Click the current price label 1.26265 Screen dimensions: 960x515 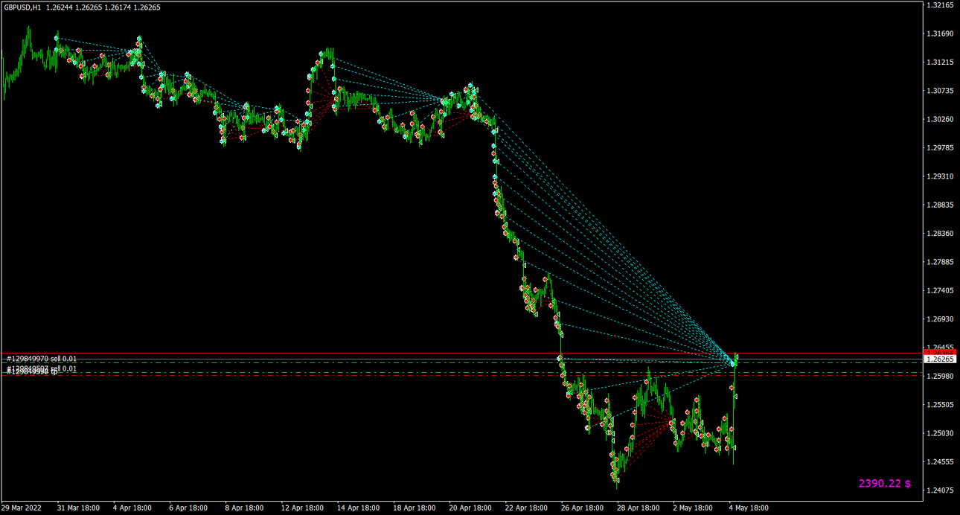pos(940,359)
